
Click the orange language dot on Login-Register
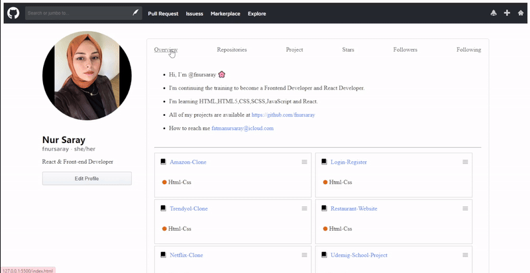(x=325, y=182)
